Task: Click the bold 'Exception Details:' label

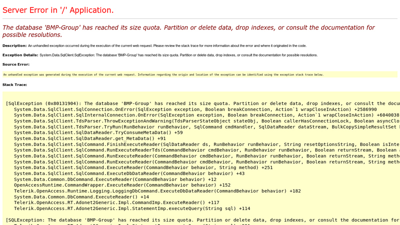Action: click(x=20, y=55)
